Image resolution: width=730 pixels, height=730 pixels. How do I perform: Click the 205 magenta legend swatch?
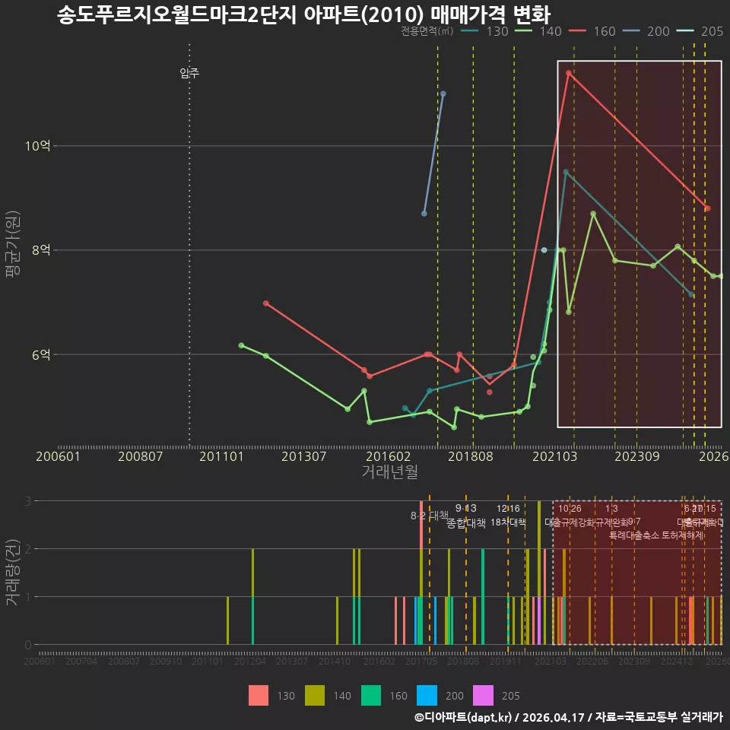484,696
